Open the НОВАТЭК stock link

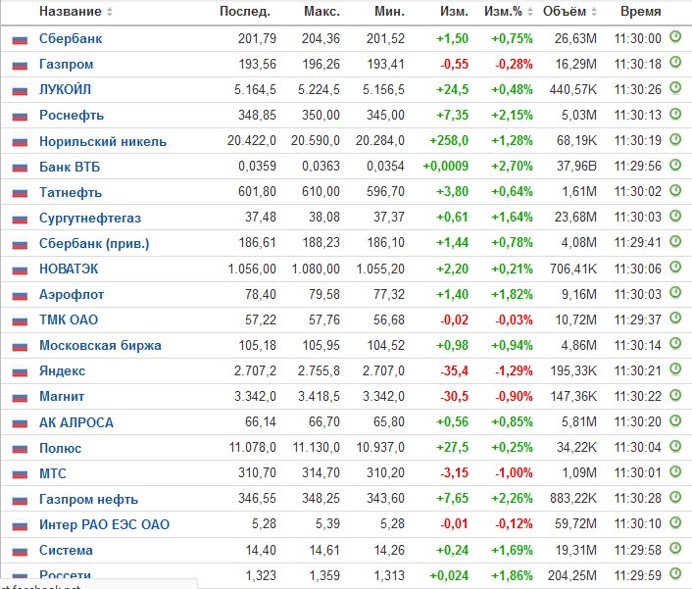69,269
